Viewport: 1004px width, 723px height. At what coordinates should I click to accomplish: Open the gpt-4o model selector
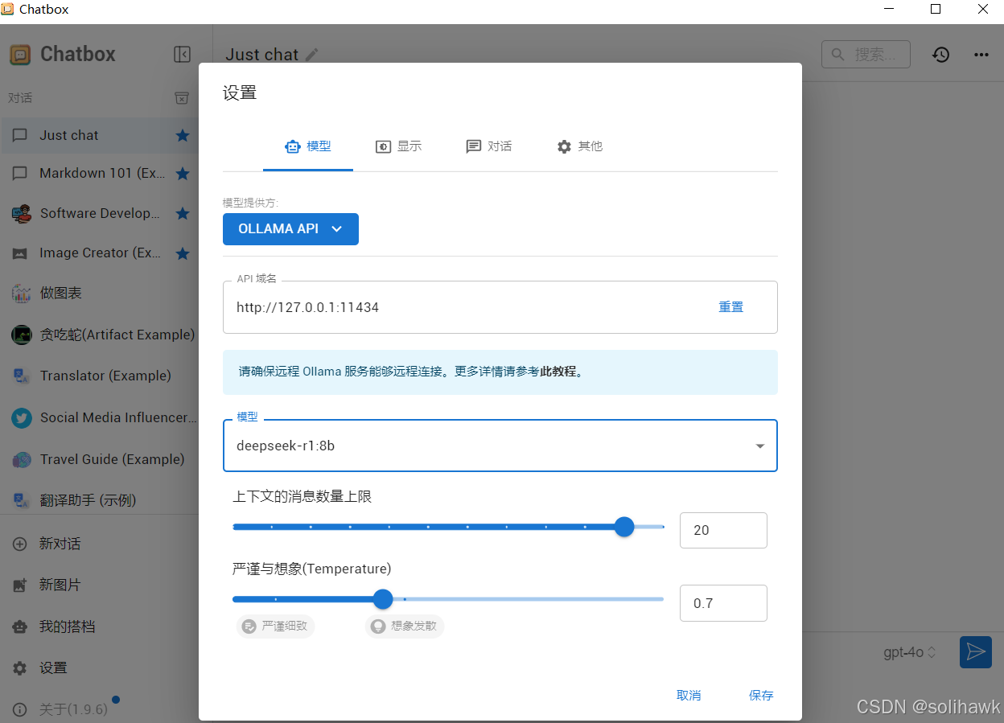pyautogui.click(x=911, y=652)
